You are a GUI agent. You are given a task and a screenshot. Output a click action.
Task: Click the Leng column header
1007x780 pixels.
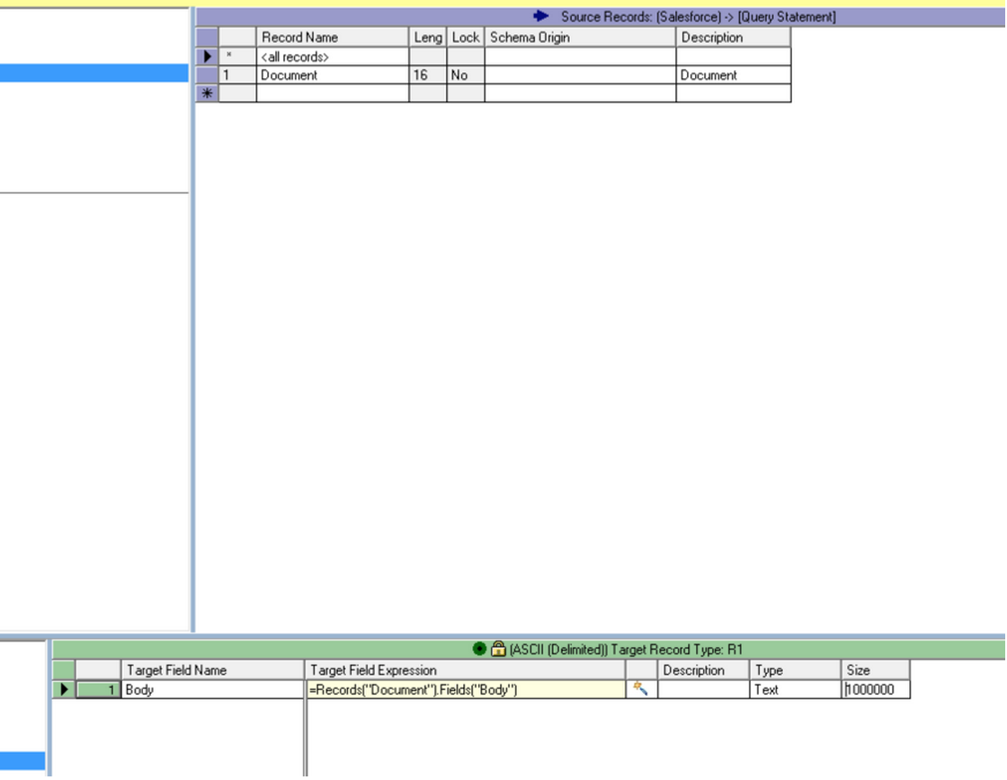coord(428,37)
